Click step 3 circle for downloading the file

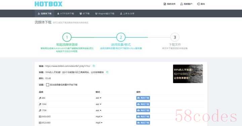pyautogui.click(x=175, y=37)
